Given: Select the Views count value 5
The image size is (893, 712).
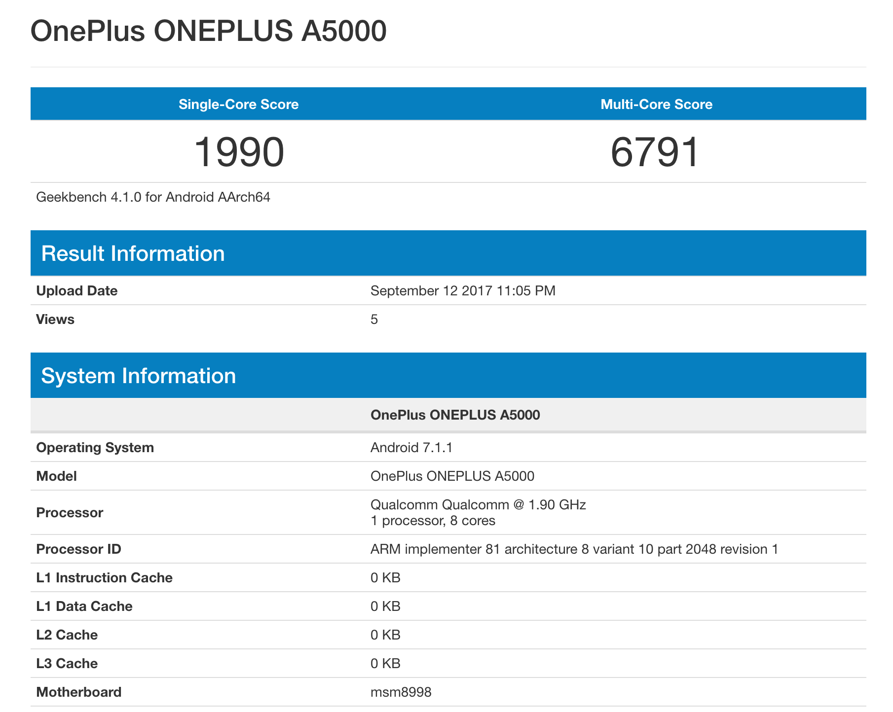Looking at the screenshot, I should [x=374, y=320].
